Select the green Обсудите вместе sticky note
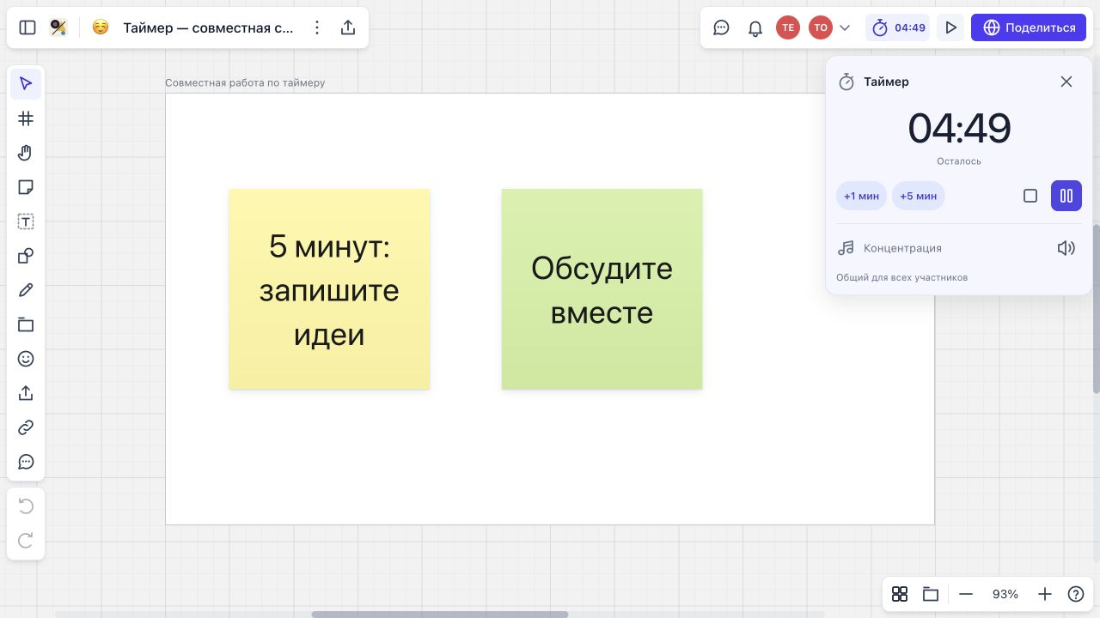The width and height of the screenshot is (1100, 618). [x=602, y=289]
